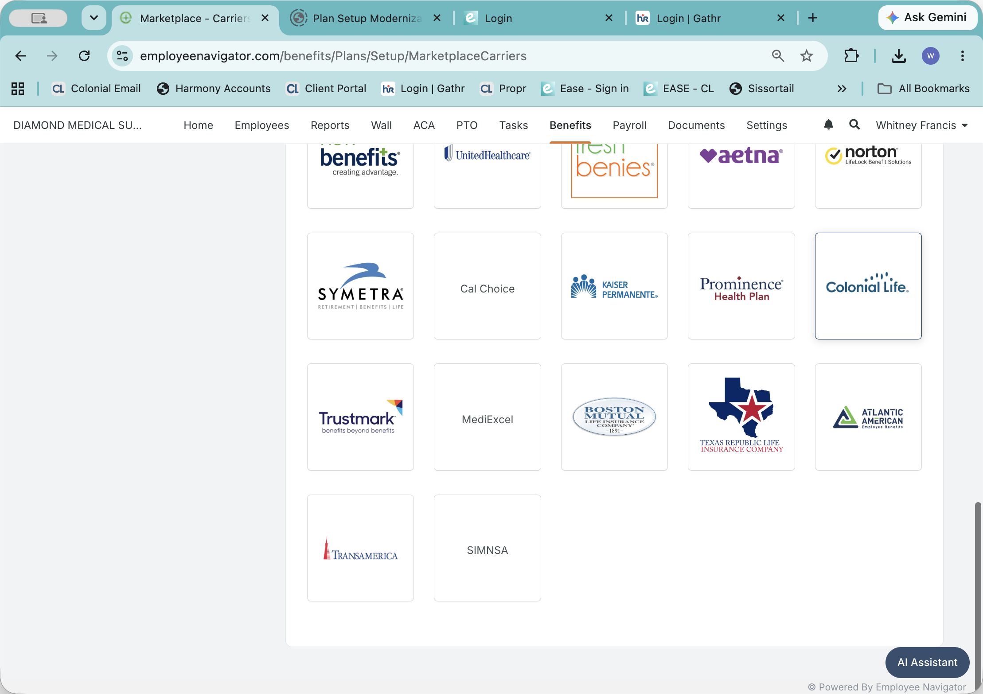Open the Sissortail bookmark

(x=761, y=89)
